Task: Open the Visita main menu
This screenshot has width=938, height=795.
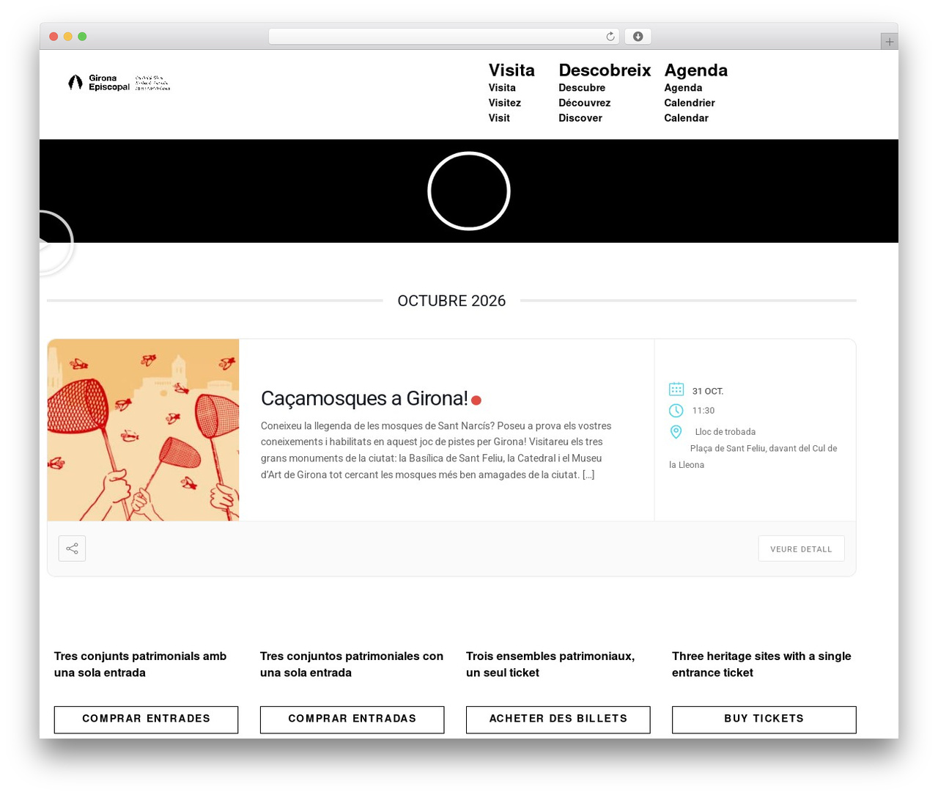Action: pyautogui.click(x=512, y=70)
